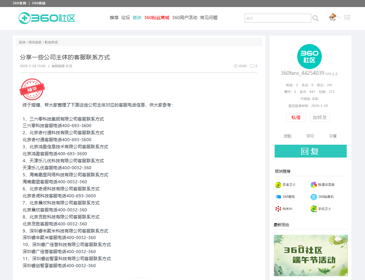Click the 加好友 button
365x280 pixels.
(320, 117)
